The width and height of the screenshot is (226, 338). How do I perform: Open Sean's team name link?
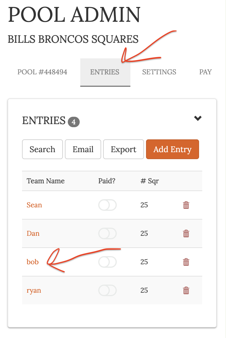click(x=34, y=205)
